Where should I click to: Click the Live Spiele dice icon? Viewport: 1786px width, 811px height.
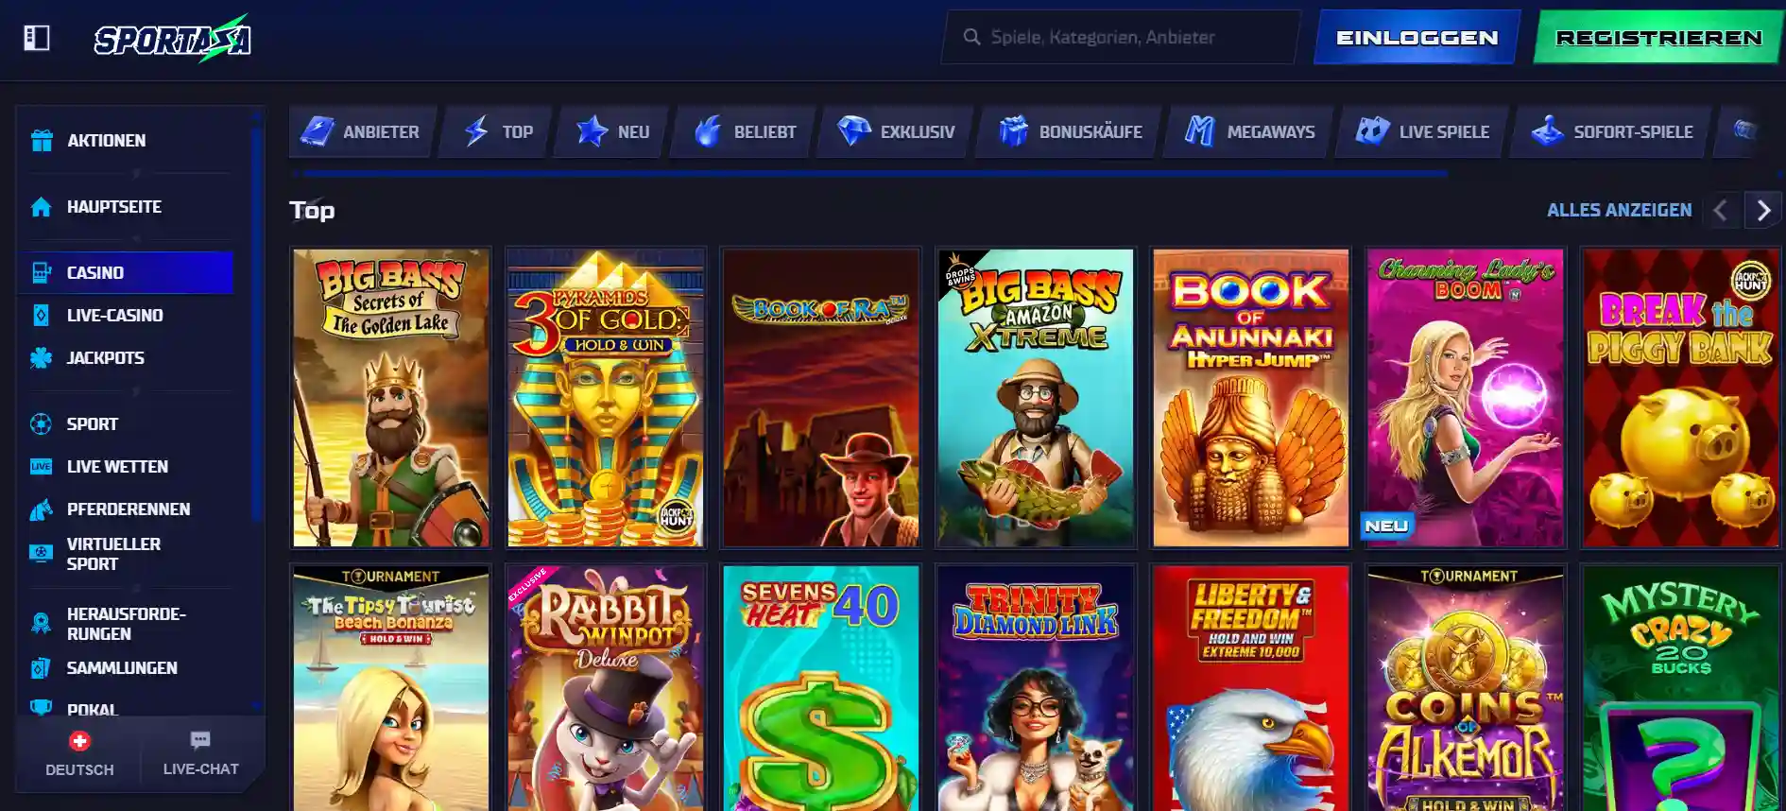pos(1372,130)
